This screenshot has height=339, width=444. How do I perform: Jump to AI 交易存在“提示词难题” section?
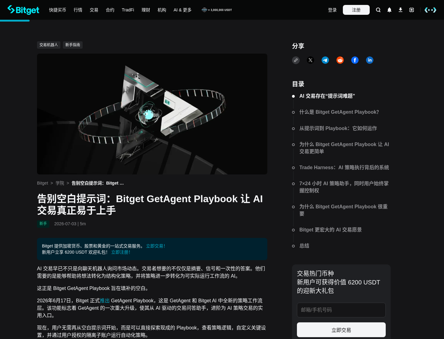click(327, 96)
